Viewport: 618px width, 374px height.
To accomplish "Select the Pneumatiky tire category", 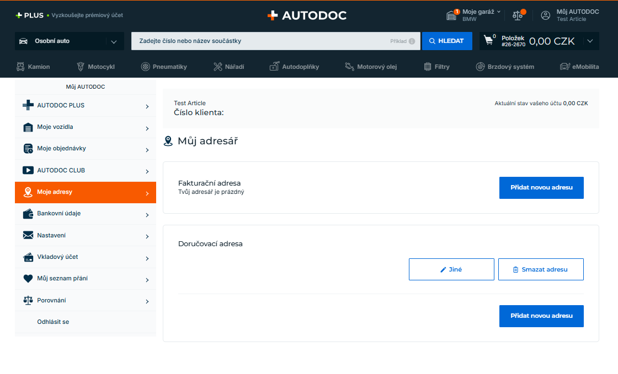I will (164, 67).
